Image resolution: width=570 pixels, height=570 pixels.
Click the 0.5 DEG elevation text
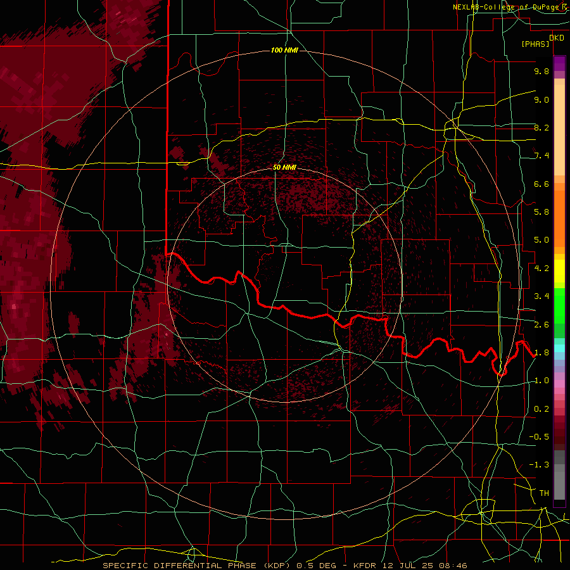[x=317, y=566]
